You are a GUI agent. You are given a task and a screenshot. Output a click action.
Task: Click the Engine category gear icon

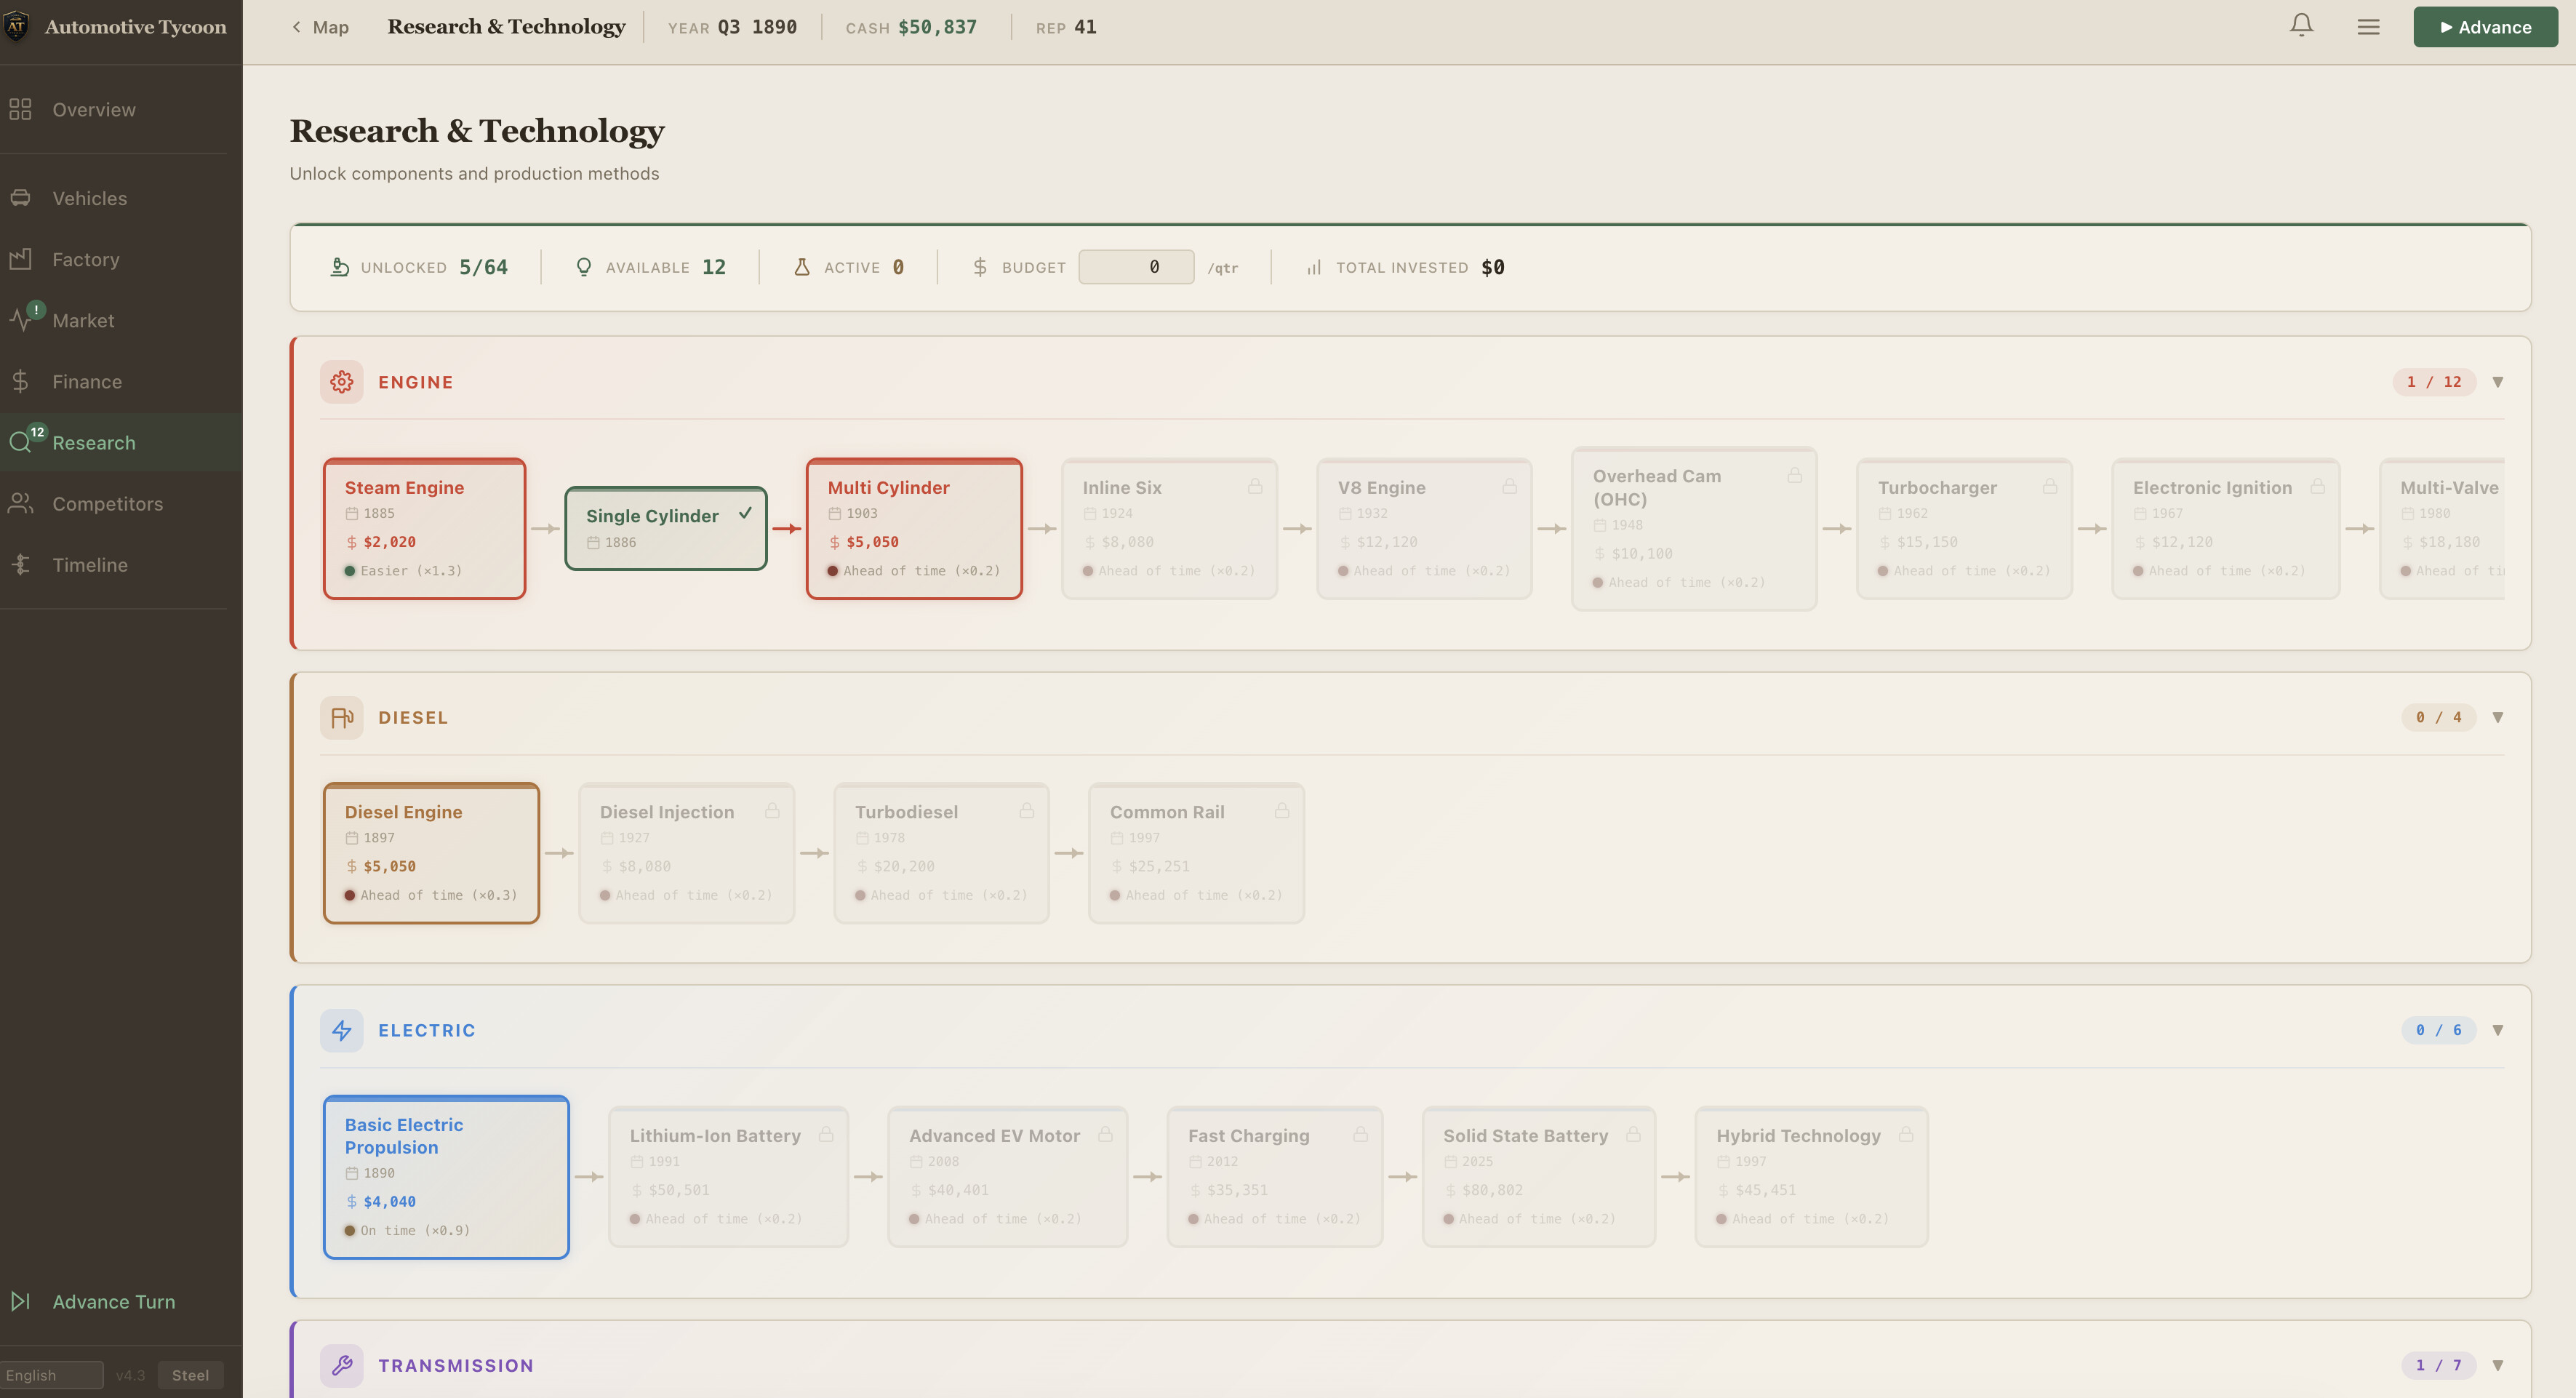pos(341,382)
